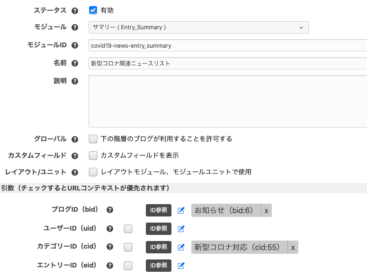
Task: Click help icon beside カスタムフィールド
Action: (74, 155)
